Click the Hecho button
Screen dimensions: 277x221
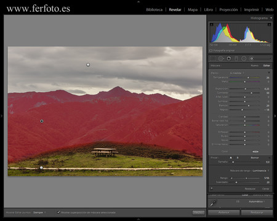pos(199,212)
